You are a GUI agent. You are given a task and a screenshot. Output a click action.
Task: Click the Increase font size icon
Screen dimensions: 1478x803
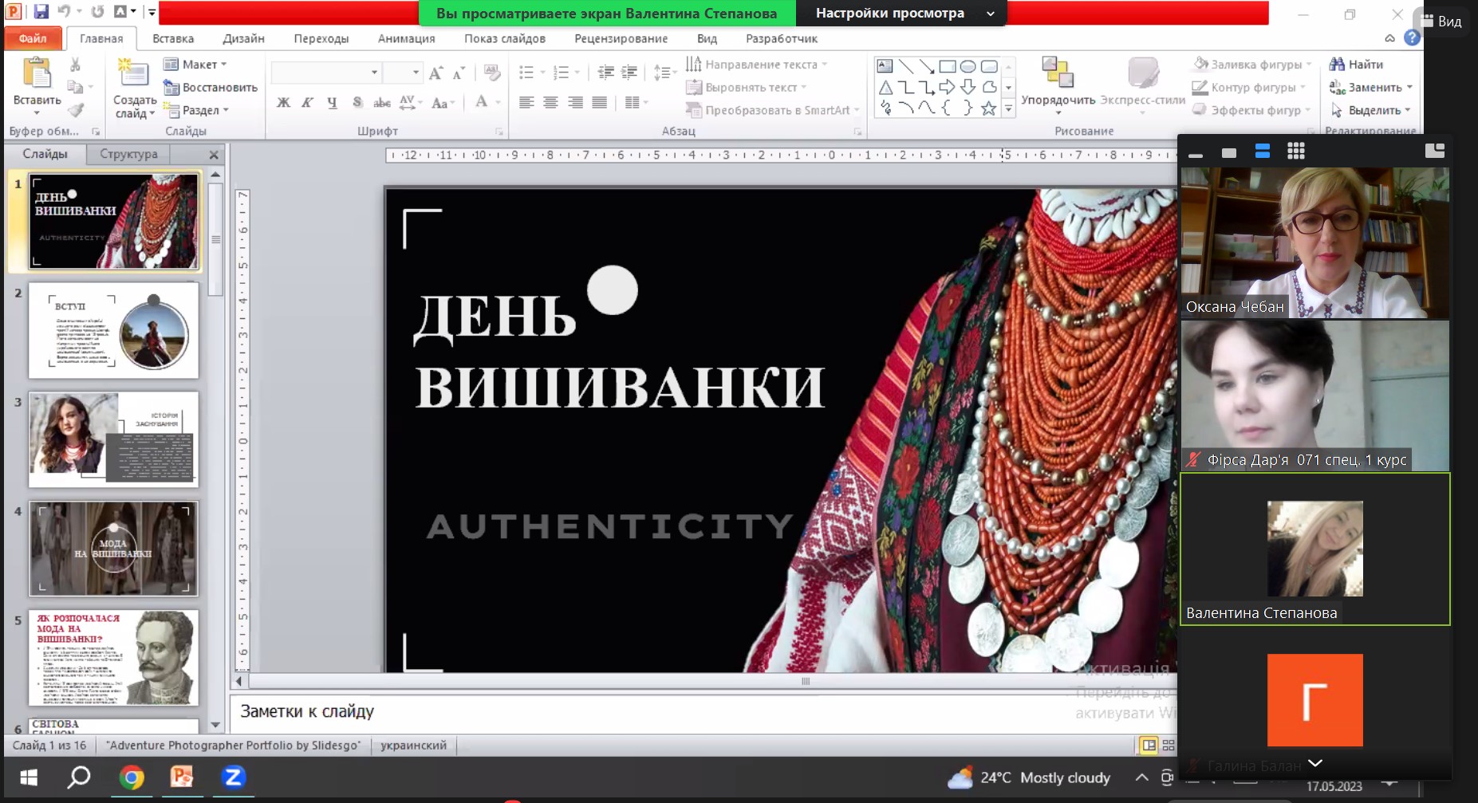[x=436, y=73]
